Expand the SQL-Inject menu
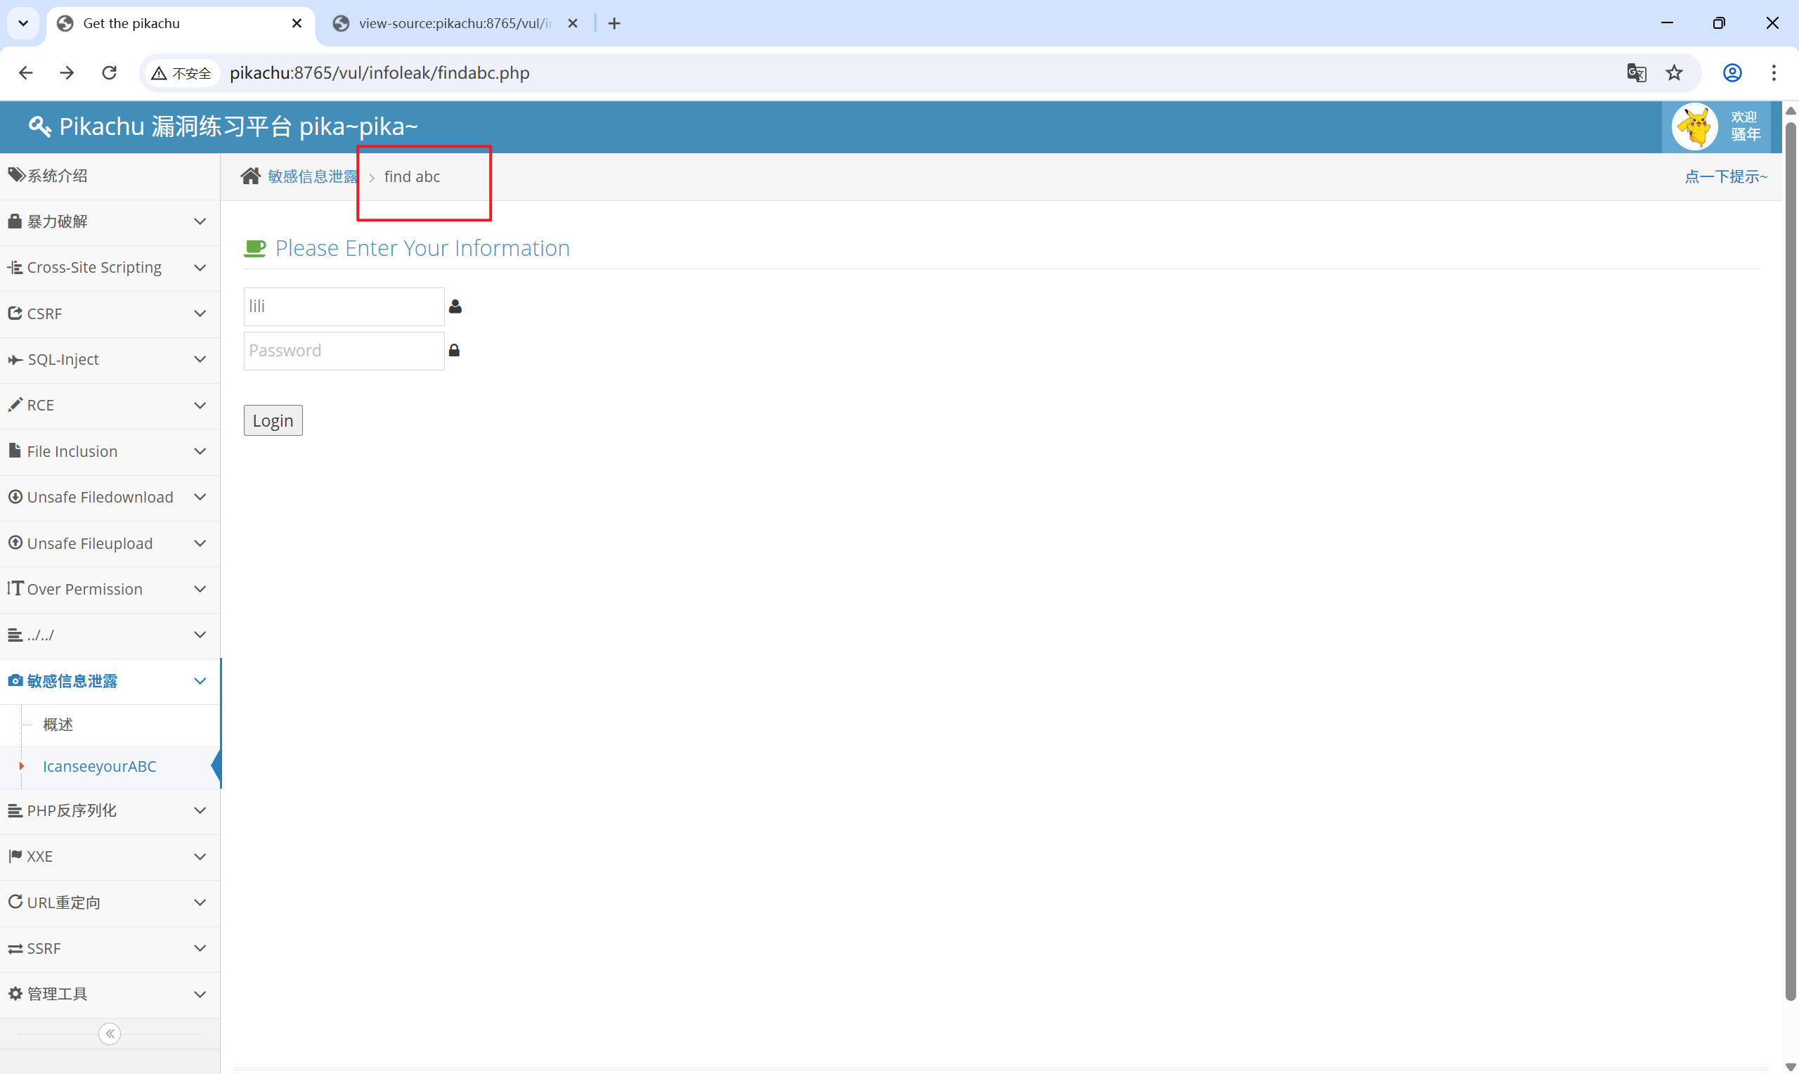Image resolution: width=1799 pixels, height=1074 pixels. [110, 359]
